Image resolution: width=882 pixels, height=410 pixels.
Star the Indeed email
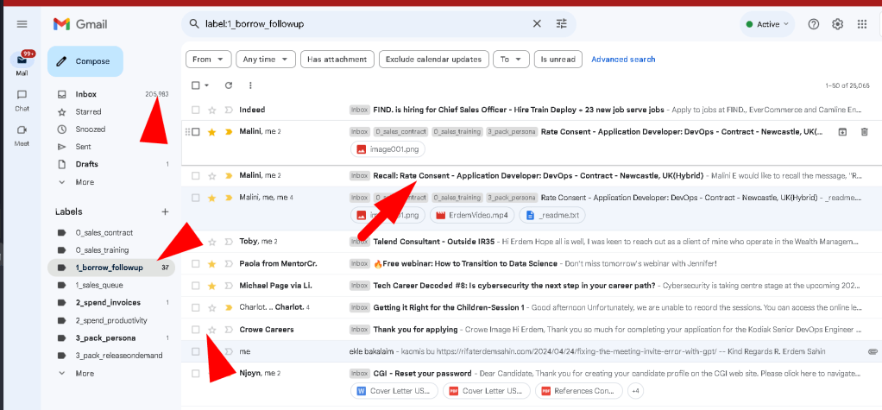pyautogui.click(x=212, y=110)
